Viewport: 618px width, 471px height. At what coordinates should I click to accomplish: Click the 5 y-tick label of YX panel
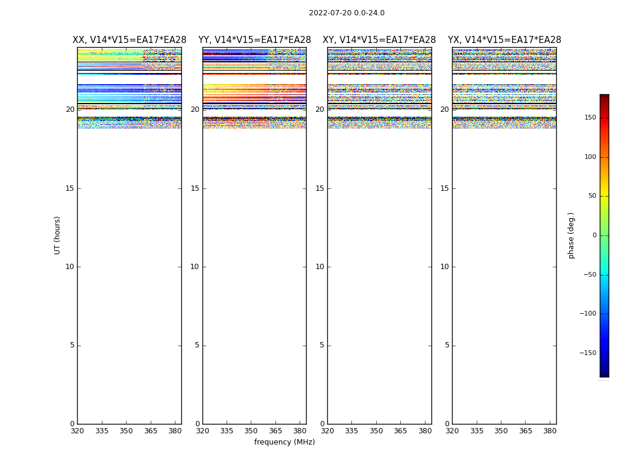(447, 346)
